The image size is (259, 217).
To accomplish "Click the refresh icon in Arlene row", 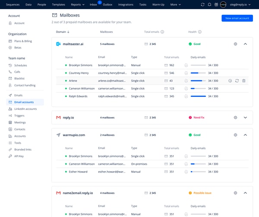I will [237, 81].
